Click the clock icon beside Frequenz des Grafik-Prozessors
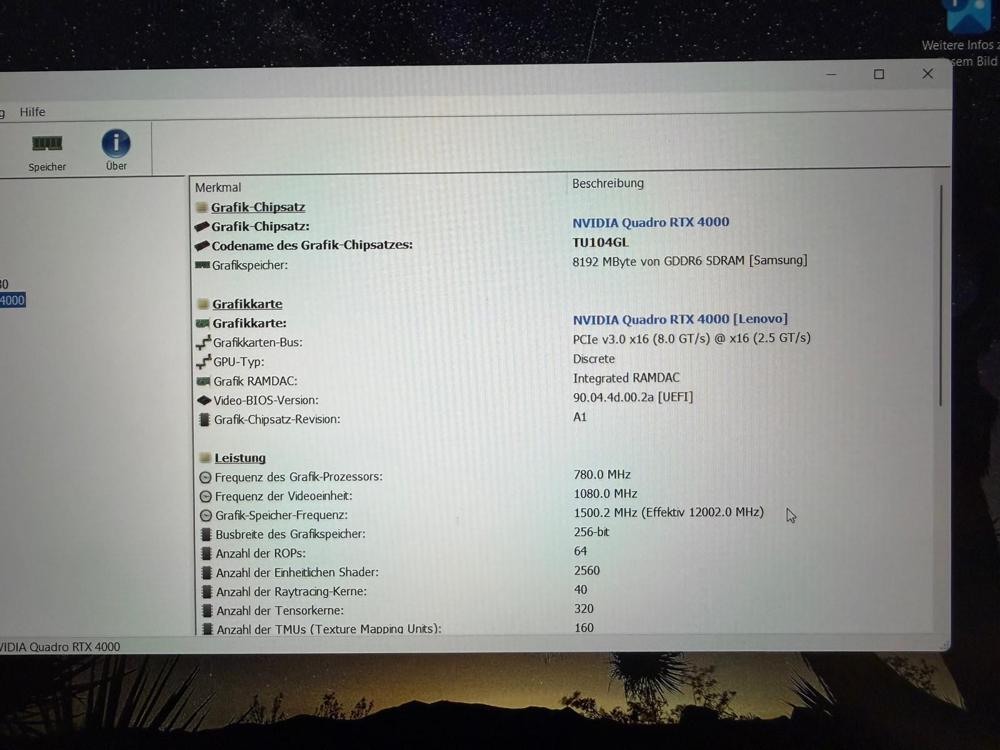The height and width of the screenshot is (750, 1000). pos(206,477)
